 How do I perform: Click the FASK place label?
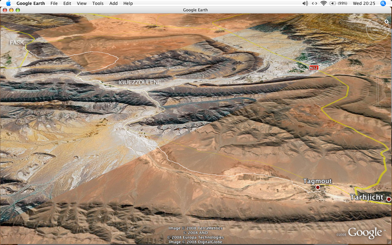click(x=17, y=43)
